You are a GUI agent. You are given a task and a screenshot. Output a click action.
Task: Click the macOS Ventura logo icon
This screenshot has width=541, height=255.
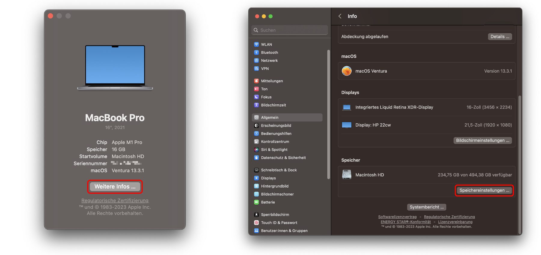[x=347, y=71]
